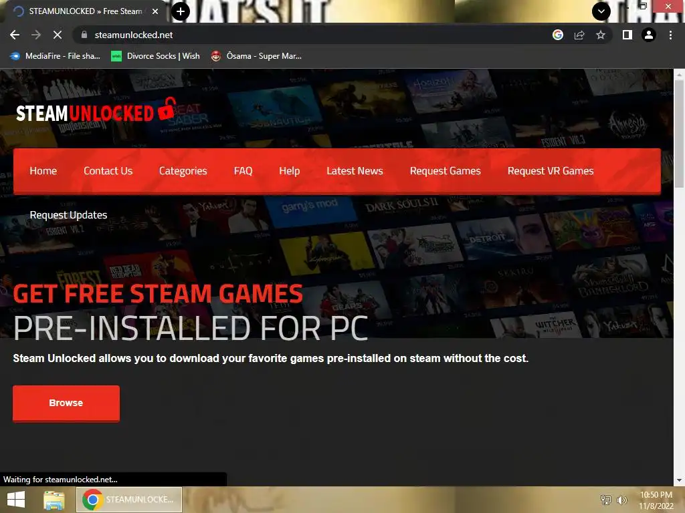Open the side panel icon in toolbar

coord(627,35)
